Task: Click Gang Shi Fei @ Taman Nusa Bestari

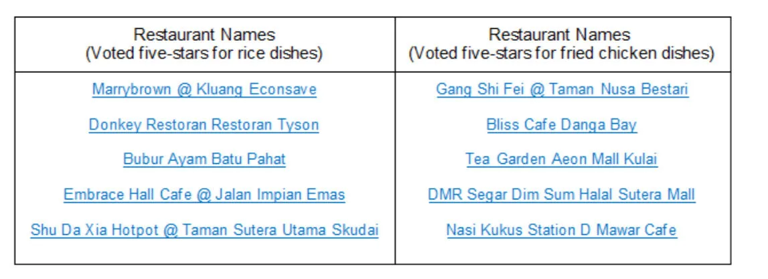Action: click(562, 90)
